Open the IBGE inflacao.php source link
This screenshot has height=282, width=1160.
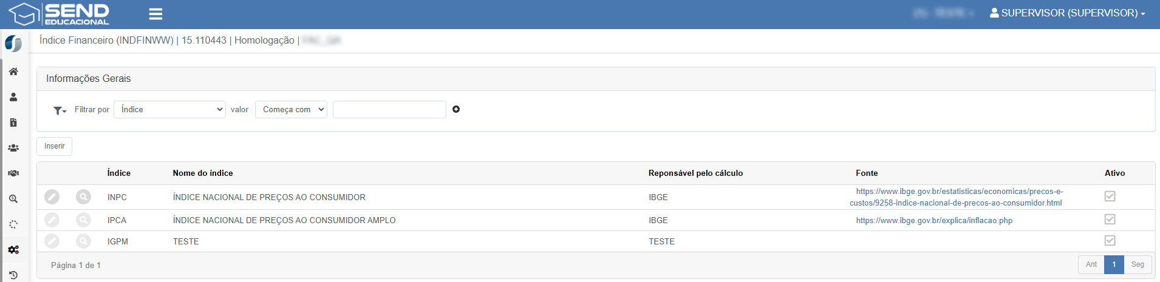click(x=934, y=220)
